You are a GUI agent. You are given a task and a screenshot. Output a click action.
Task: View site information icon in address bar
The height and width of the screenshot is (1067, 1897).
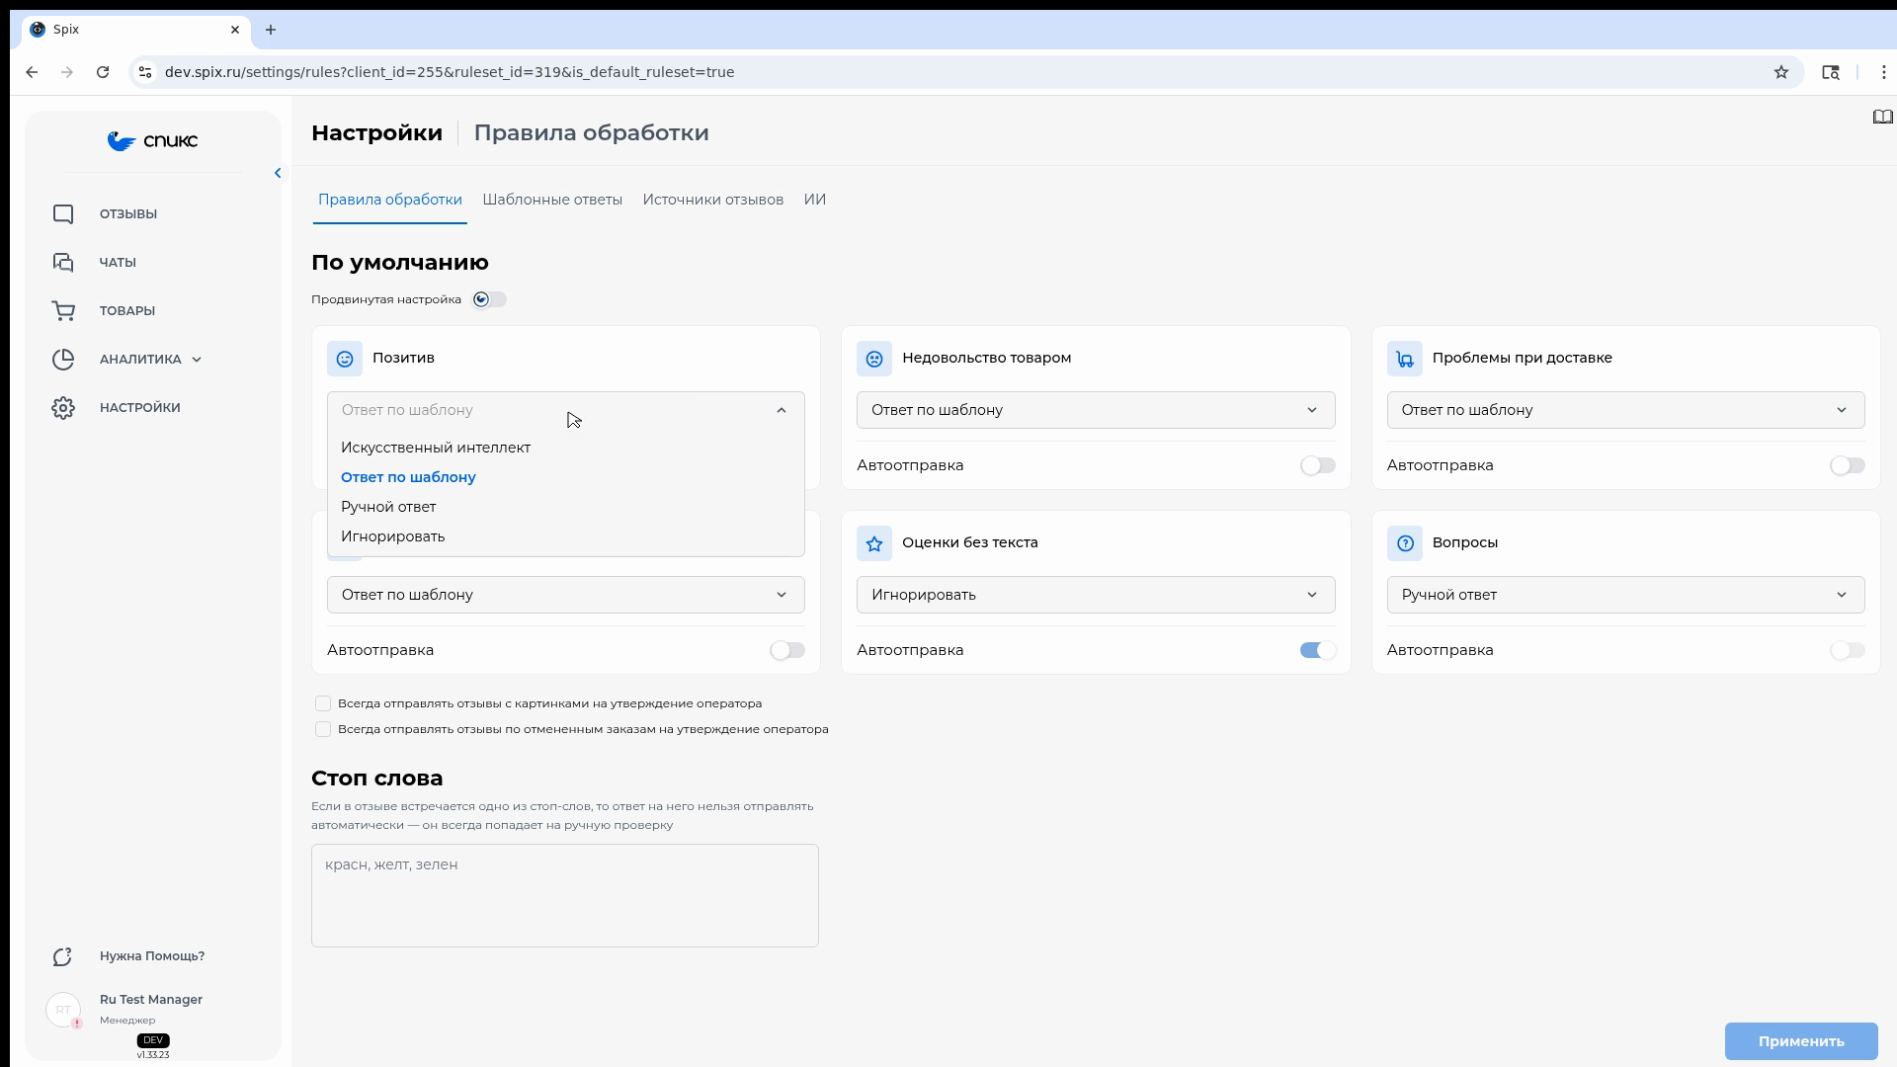click(x=145, y=72)
